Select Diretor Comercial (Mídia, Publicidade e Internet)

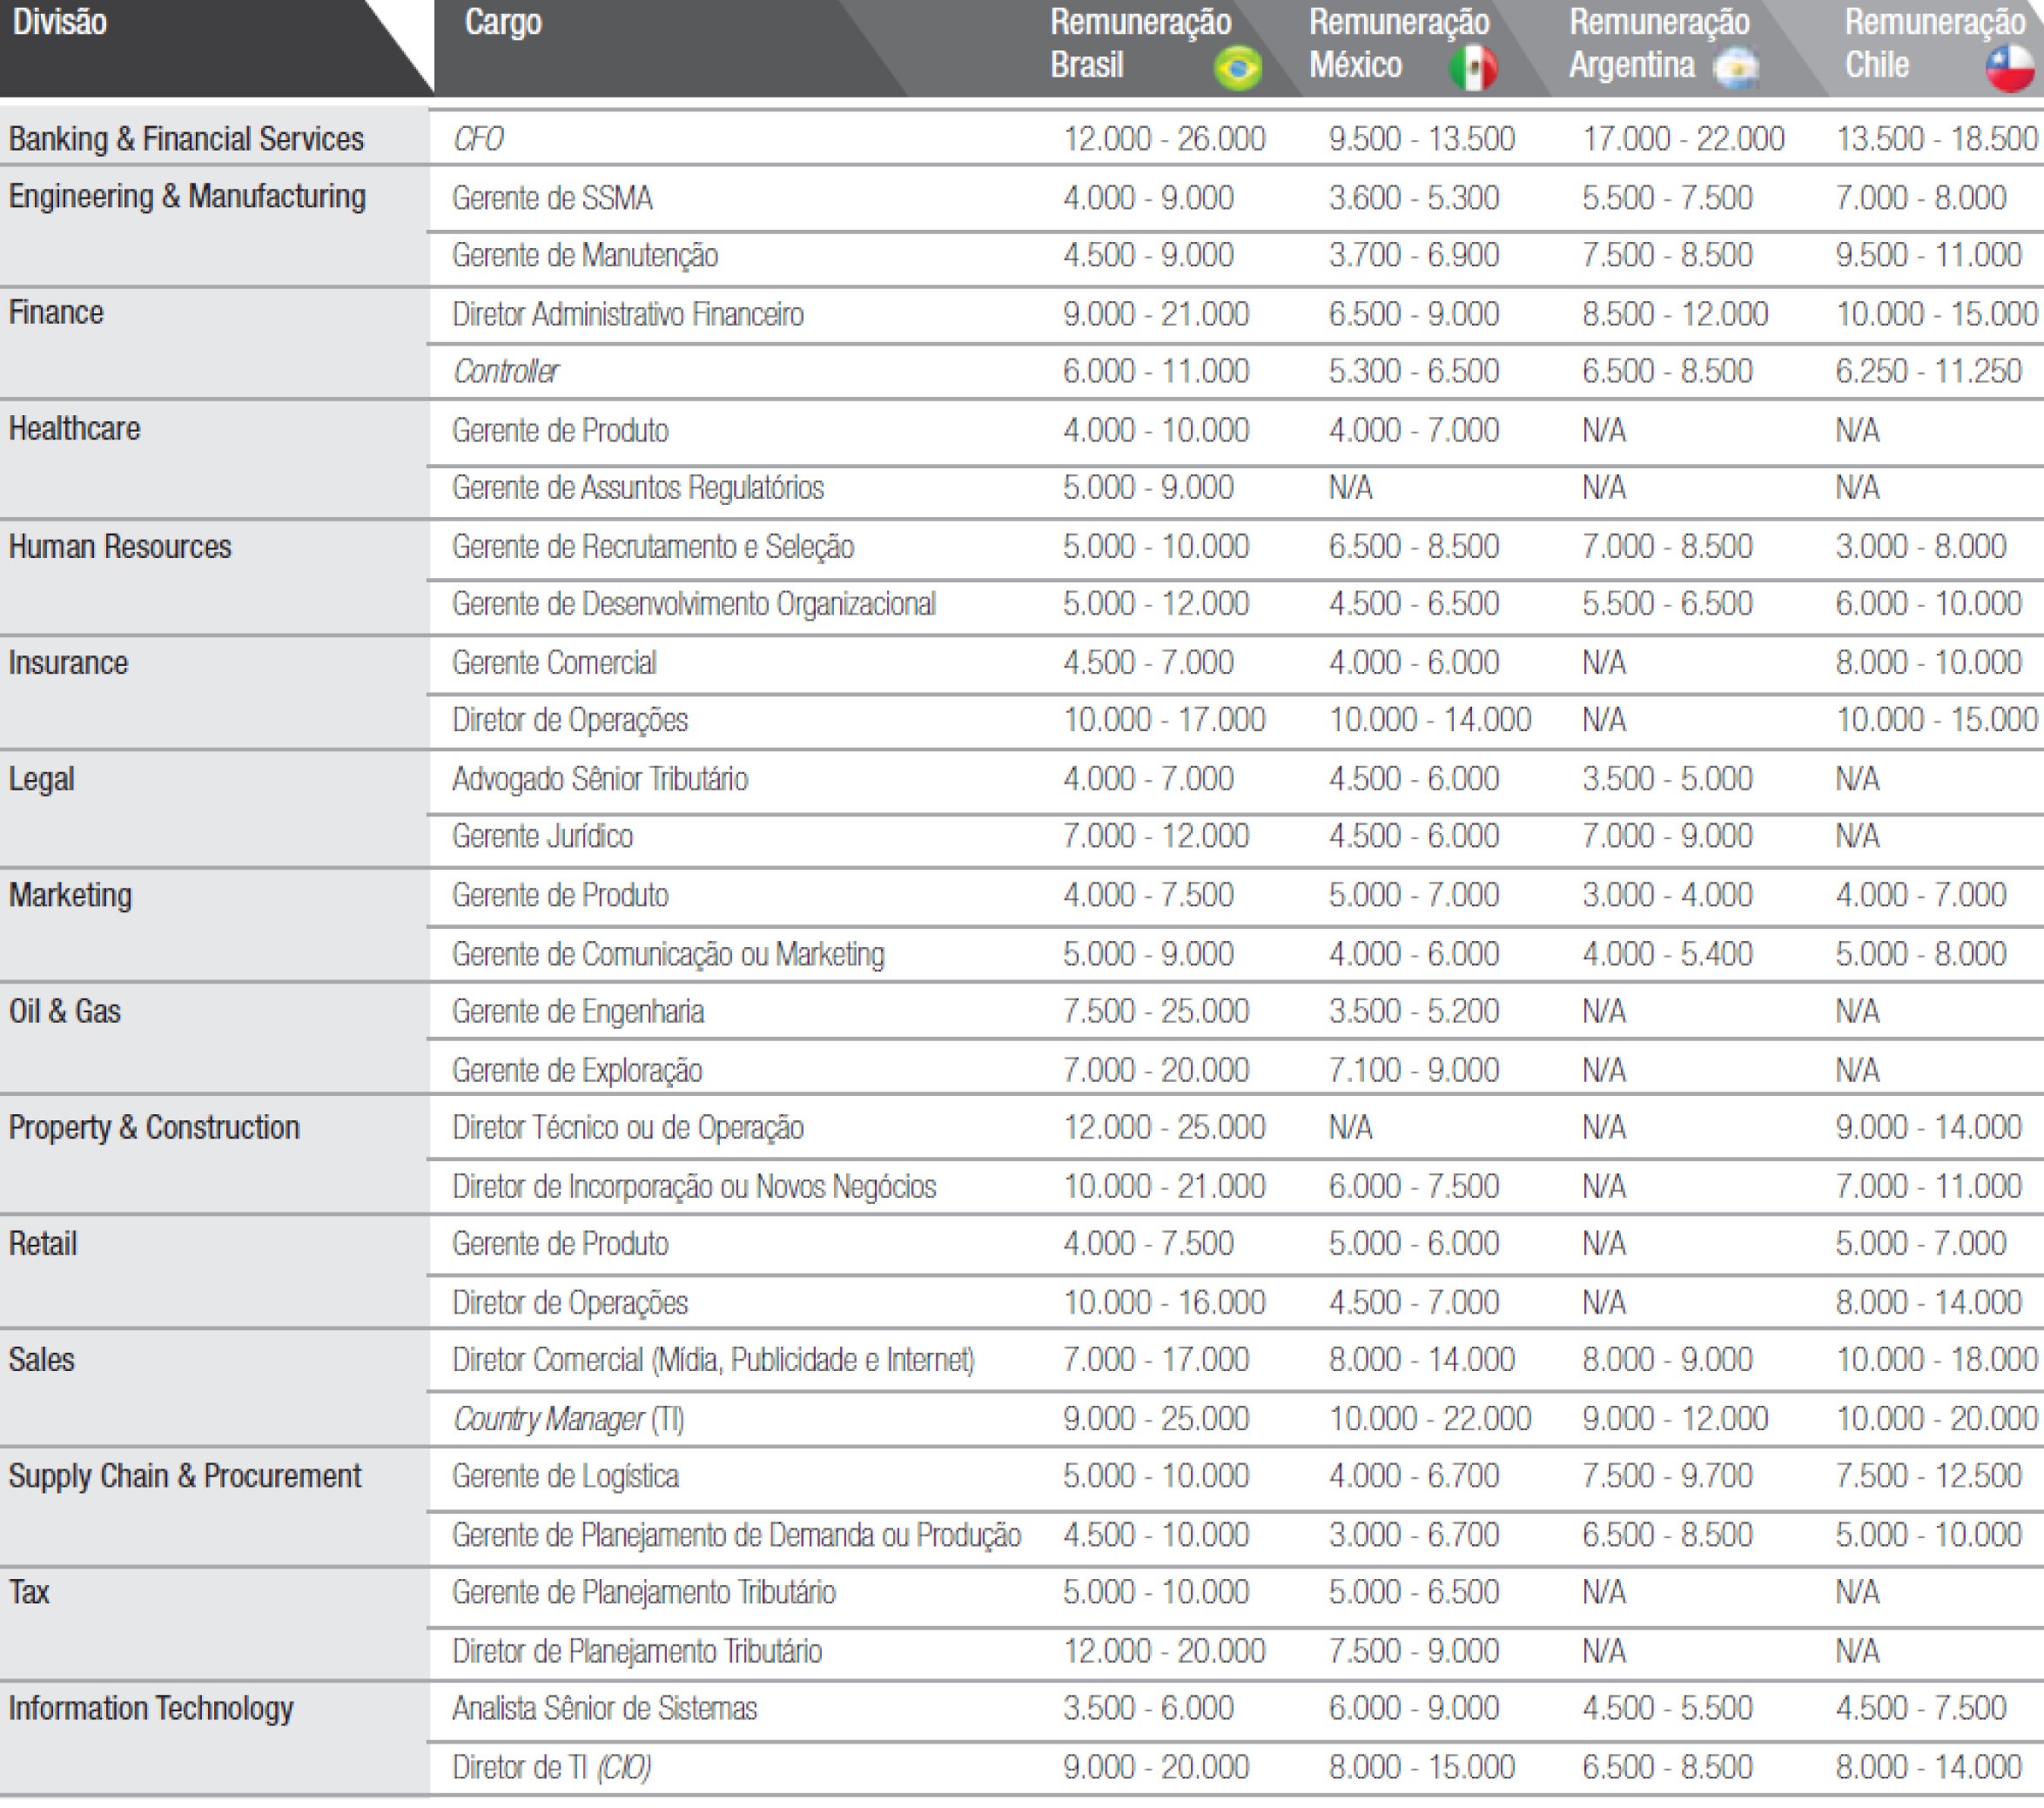pyautogui.click(x=714, y=1360)
